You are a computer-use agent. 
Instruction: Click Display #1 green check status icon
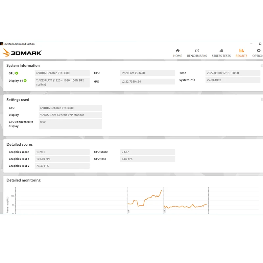coord(25,81)
